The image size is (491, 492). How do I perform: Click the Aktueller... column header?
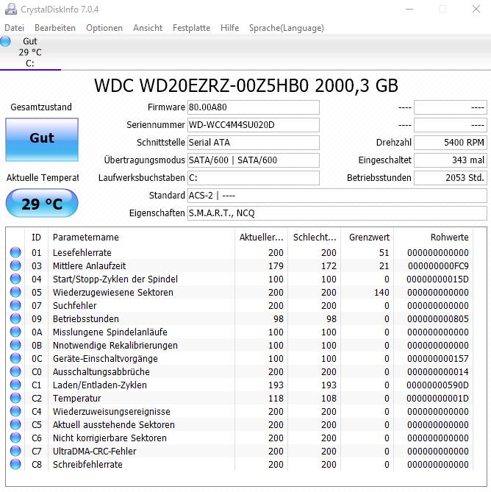[x=261, y=238]
